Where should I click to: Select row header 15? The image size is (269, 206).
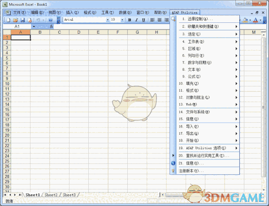pos(7,110)
